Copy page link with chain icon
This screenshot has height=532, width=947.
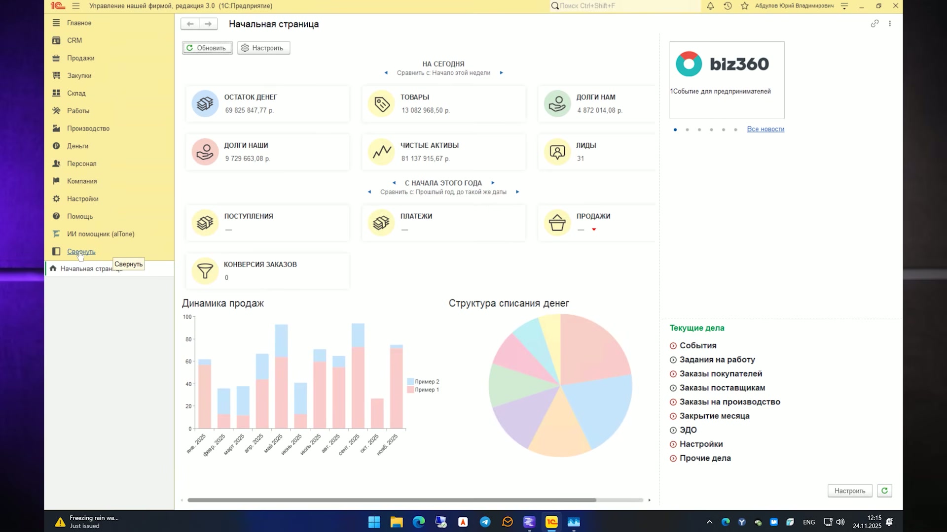(x=874, y=23)
